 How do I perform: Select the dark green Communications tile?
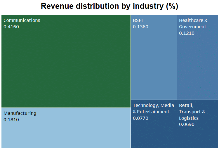(x=66, y=67)
